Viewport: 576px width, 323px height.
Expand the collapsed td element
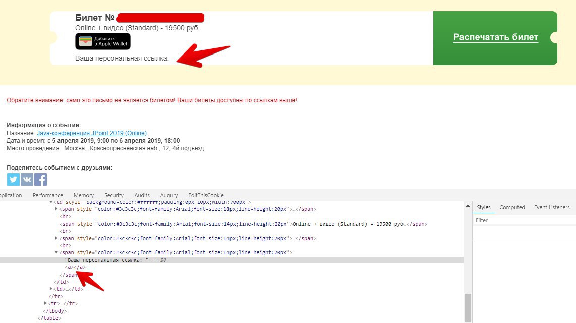tap(51, 289)
